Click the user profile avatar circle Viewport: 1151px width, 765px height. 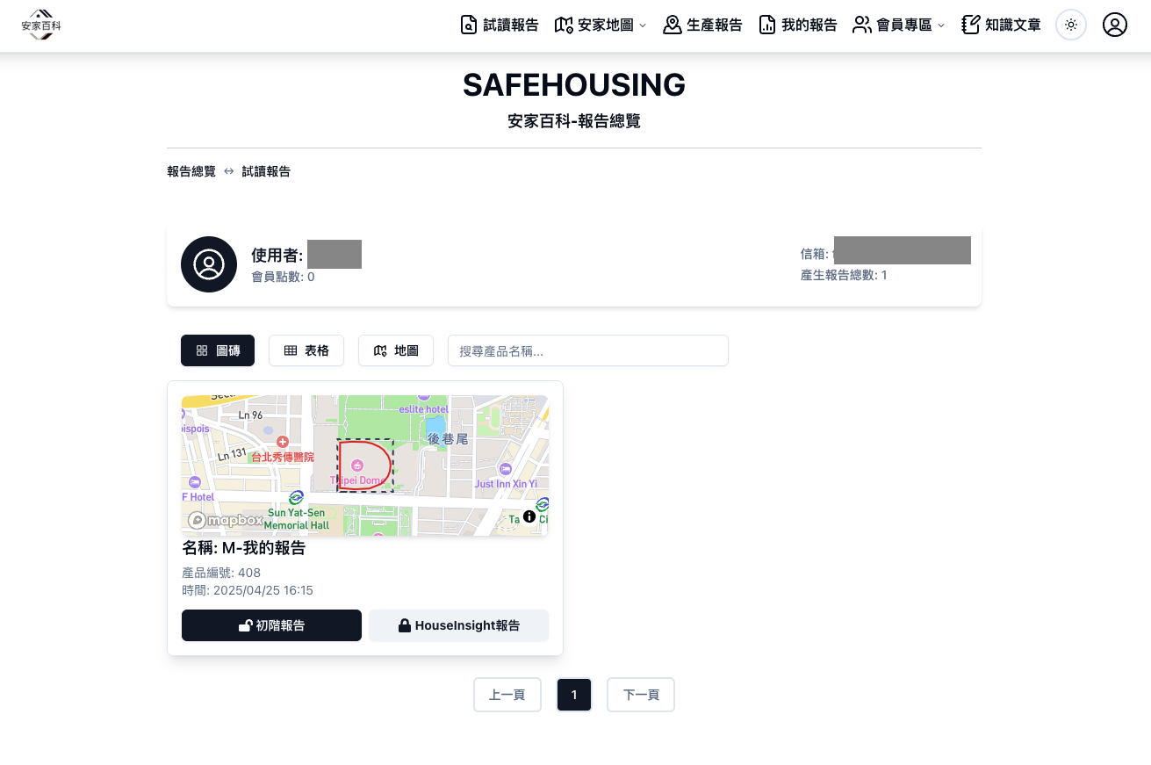209,264
